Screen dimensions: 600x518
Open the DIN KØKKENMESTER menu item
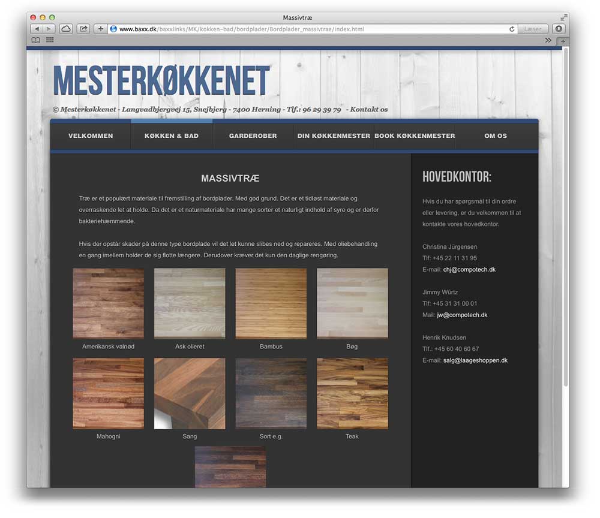coord(334,136)
